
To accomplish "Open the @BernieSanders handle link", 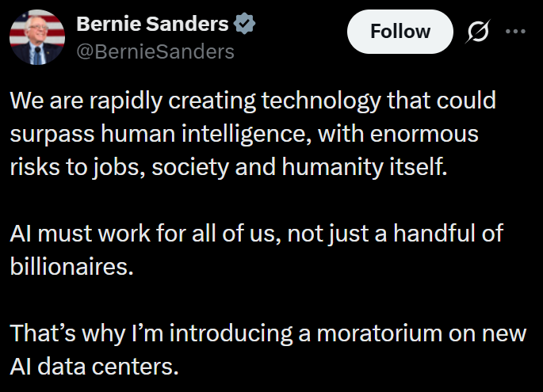I will tap(155, 52).
